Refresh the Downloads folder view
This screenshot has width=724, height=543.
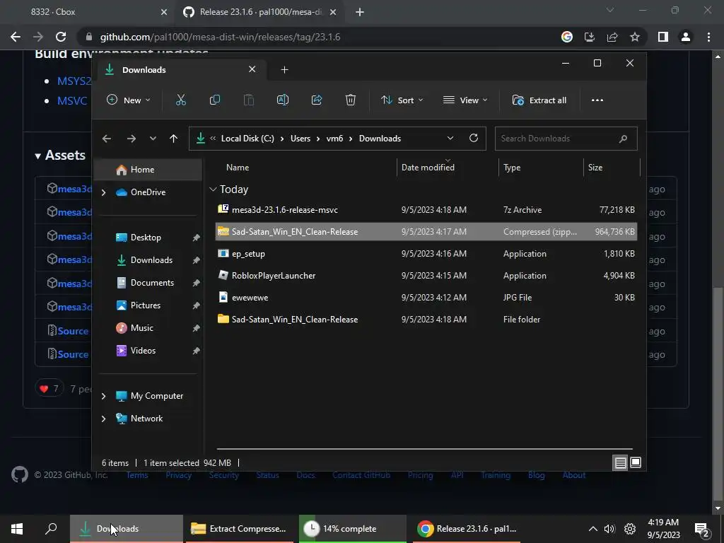473,138
